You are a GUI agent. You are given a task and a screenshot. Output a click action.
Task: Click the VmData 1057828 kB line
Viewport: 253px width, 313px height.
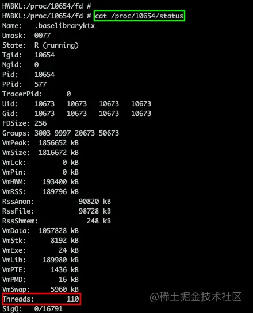coord(40,231)
